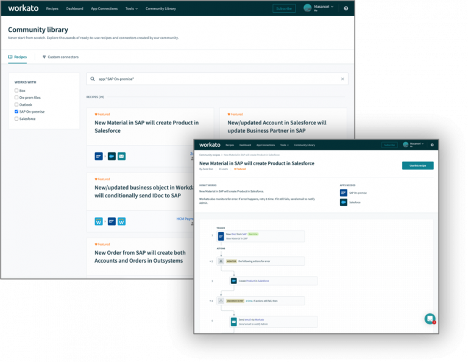Open App Connections in front window header

point(266,145)
